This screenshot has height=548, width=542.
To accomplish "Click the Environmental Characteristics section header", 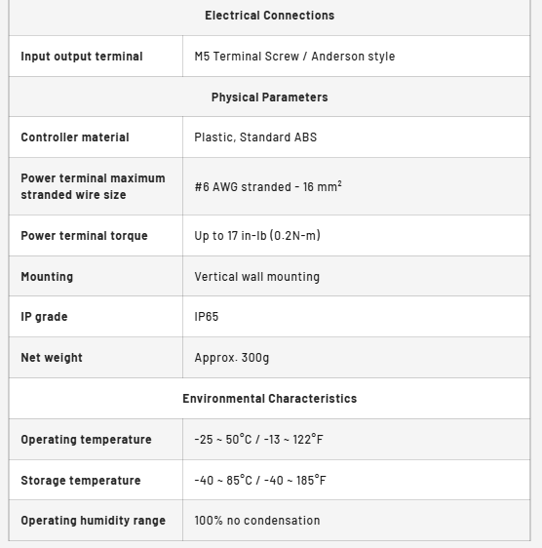I will pyautogui.click(x=269, y=399).
